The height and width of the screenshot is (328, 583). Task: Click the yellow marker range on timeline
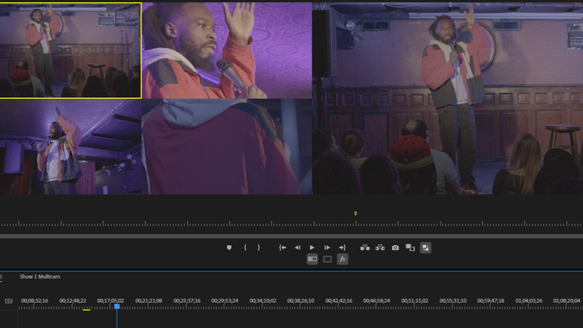pos(87,309)
